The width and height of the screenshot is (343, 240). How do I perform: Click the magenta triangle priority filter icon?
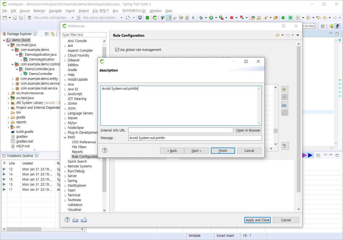(x=304, y=155)
